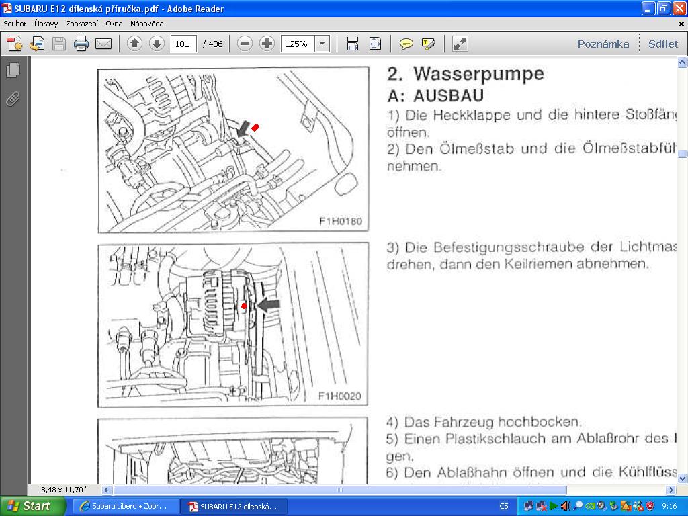The width and height of the screenshot is (688, 516).
Task: Click figure label F1H0020
Action: (339, 396)
